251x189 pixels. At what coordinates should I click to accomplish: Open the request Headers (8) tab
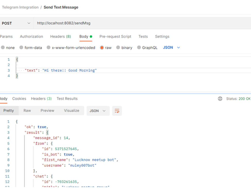point(60,37)
